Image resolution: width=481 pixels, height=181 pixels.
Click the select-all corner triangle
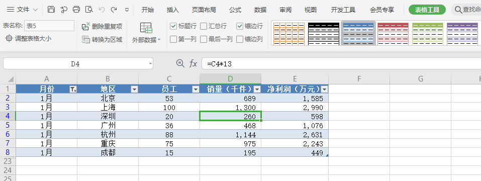click(11, 79)
